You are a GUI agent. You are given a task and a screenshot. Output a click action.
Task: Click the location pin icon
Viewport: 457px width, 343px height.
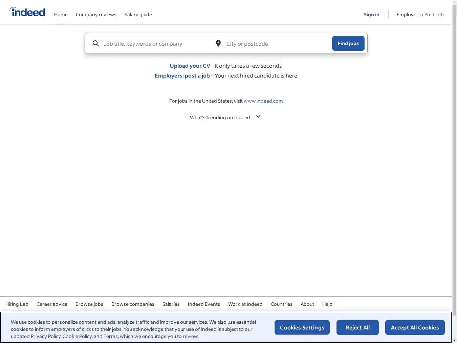pyautogui.click(x=218, y=44)
